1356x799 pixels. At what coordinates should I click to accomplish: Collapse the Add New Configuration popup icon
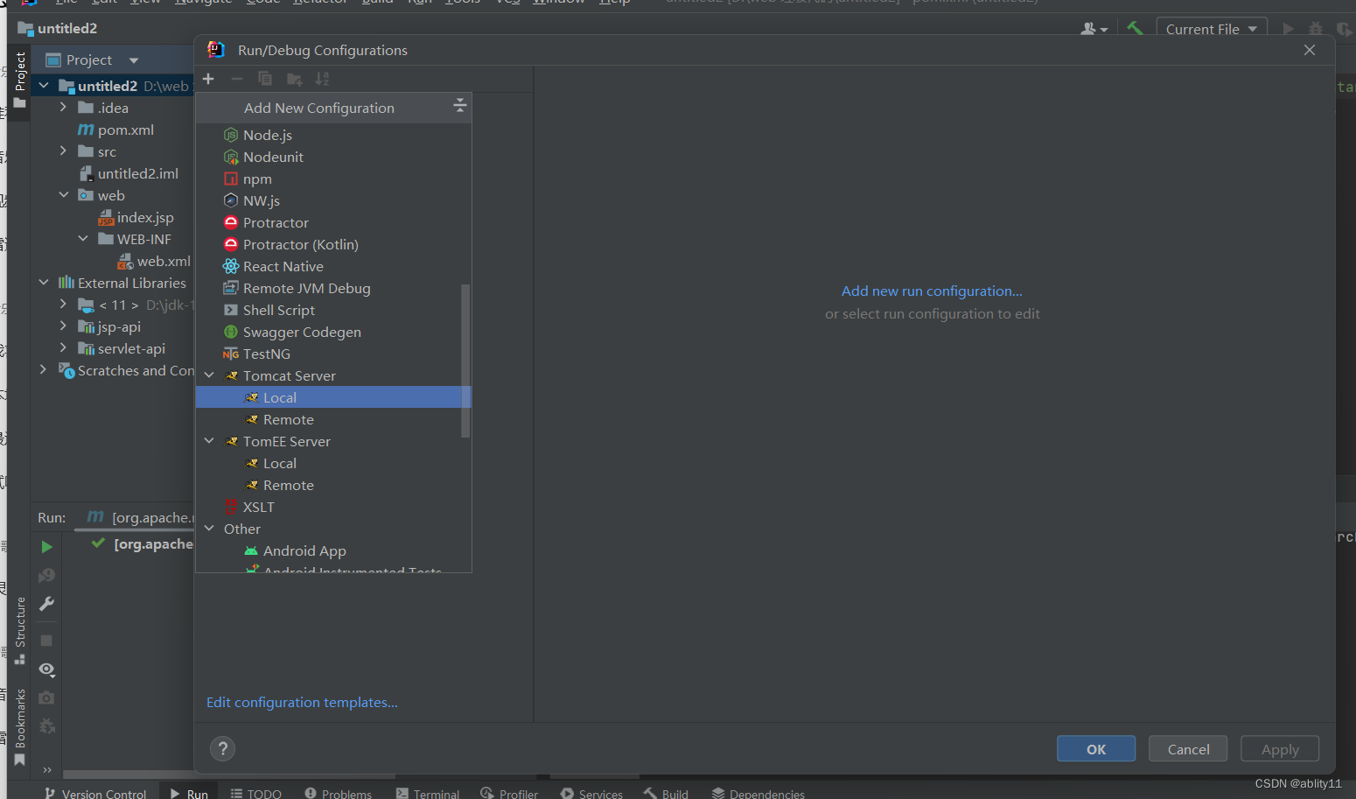(459, 106)
